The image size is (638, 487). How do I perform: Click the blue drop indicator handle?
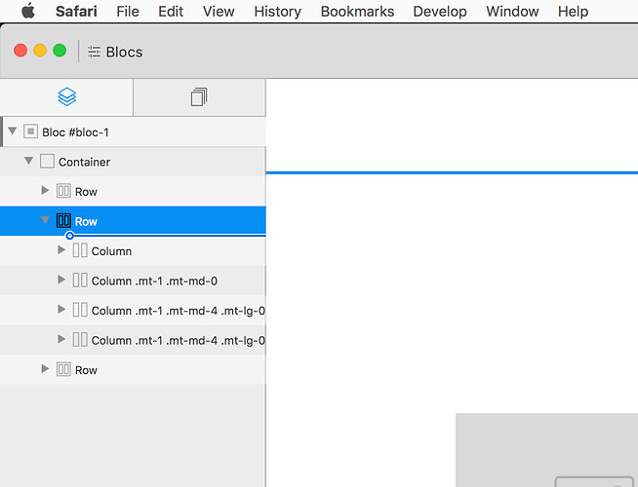pyautogui.click(x=69, y=236)
